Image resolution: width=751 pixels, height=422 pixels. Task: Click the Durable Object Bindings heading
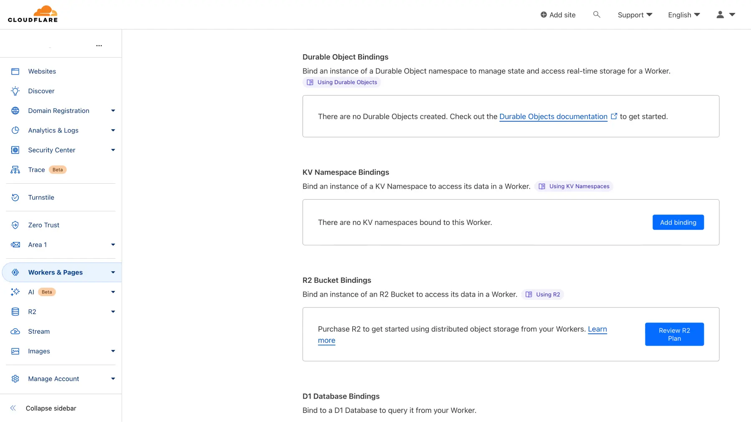tap(345, 57)
